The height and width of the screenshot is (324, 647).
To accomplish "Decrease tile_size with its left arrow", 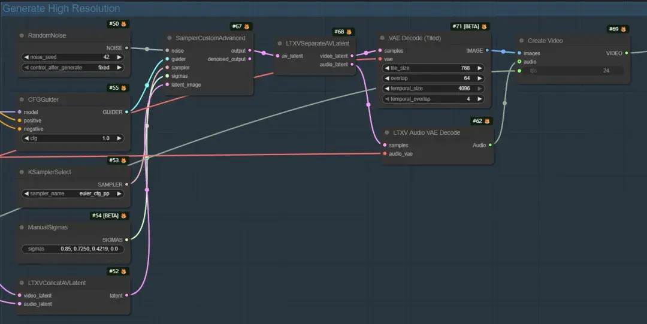I will pos(386,68).
